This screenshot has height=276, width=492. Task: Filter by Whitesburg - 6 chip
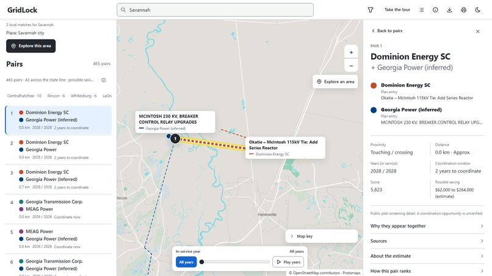(84, 96)
